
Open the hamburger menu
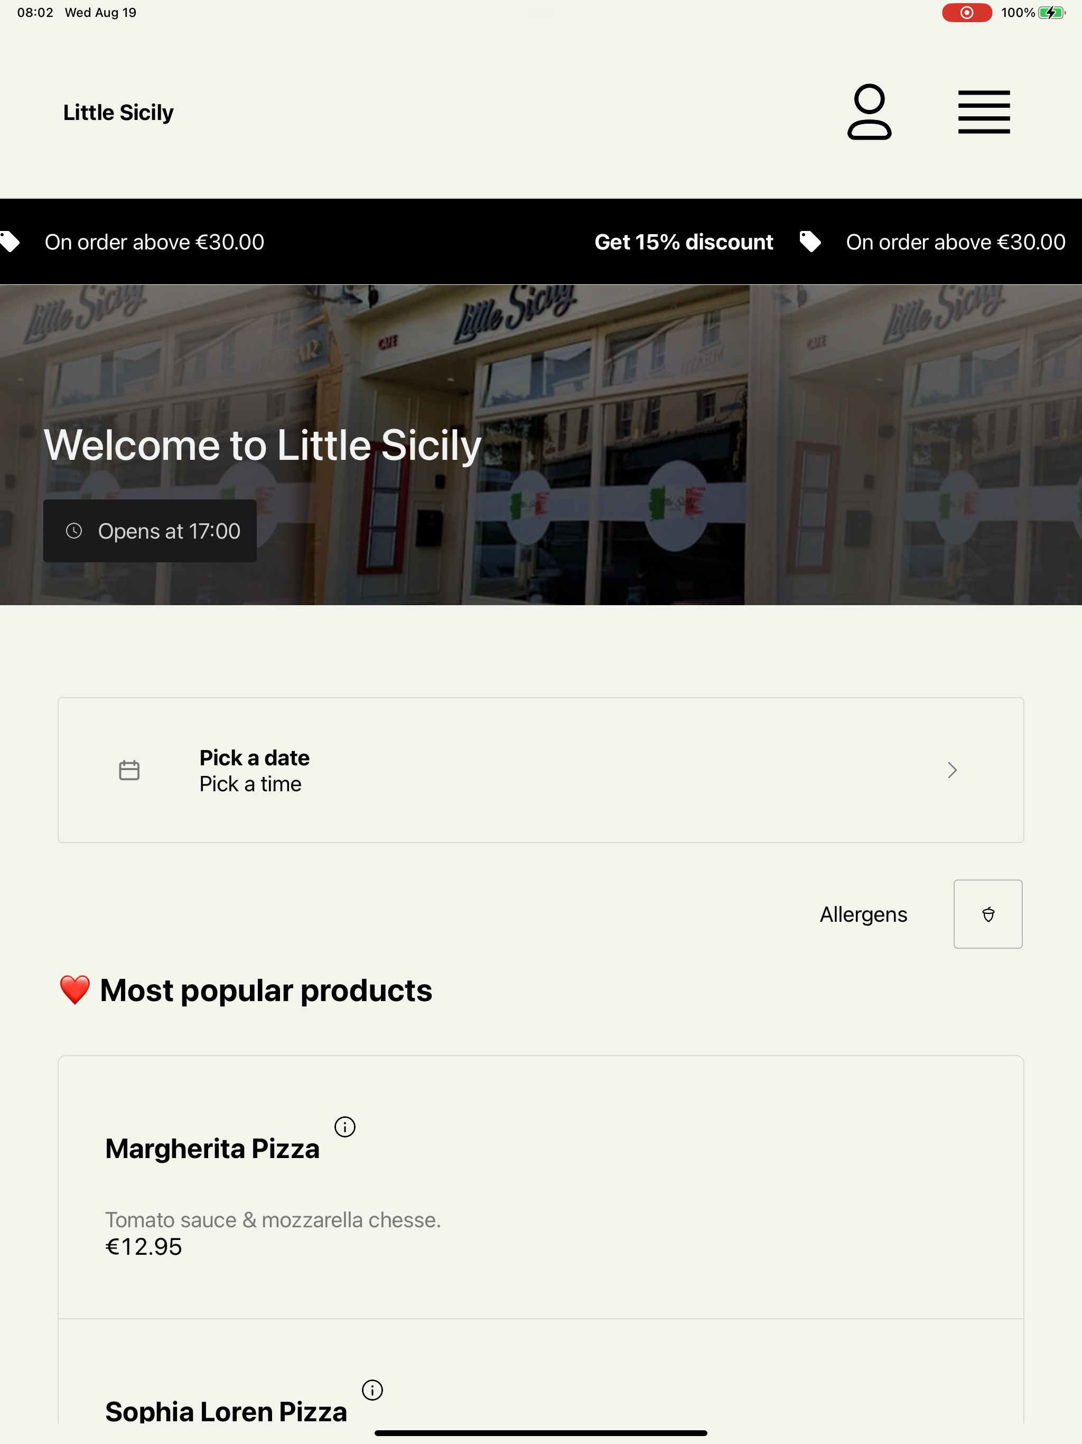983,112
